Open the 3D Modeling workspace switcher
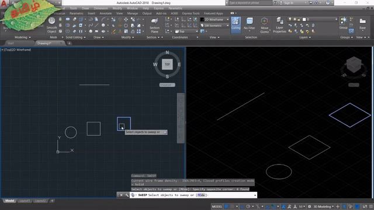Viewport: 374px width, 210px height. (323, 206)
